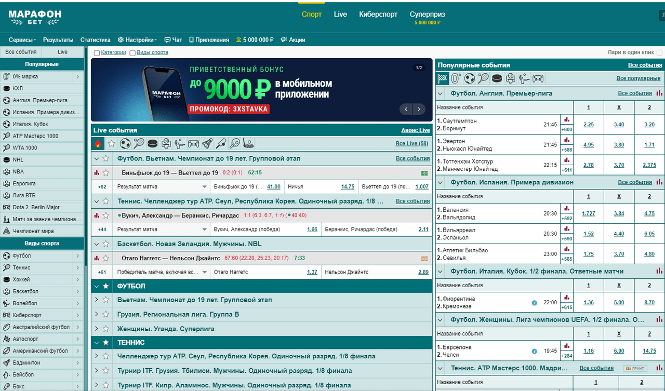665x391 pixels.
Task: Click the fire icon in the Live события filter
Action: coord(98,143)
